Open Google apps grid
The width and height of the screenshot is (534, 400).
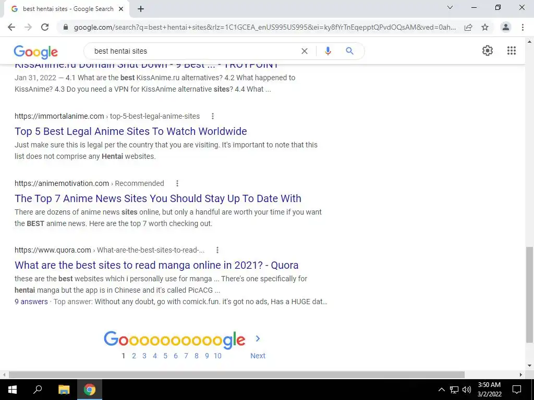click(x=512, y=51)
